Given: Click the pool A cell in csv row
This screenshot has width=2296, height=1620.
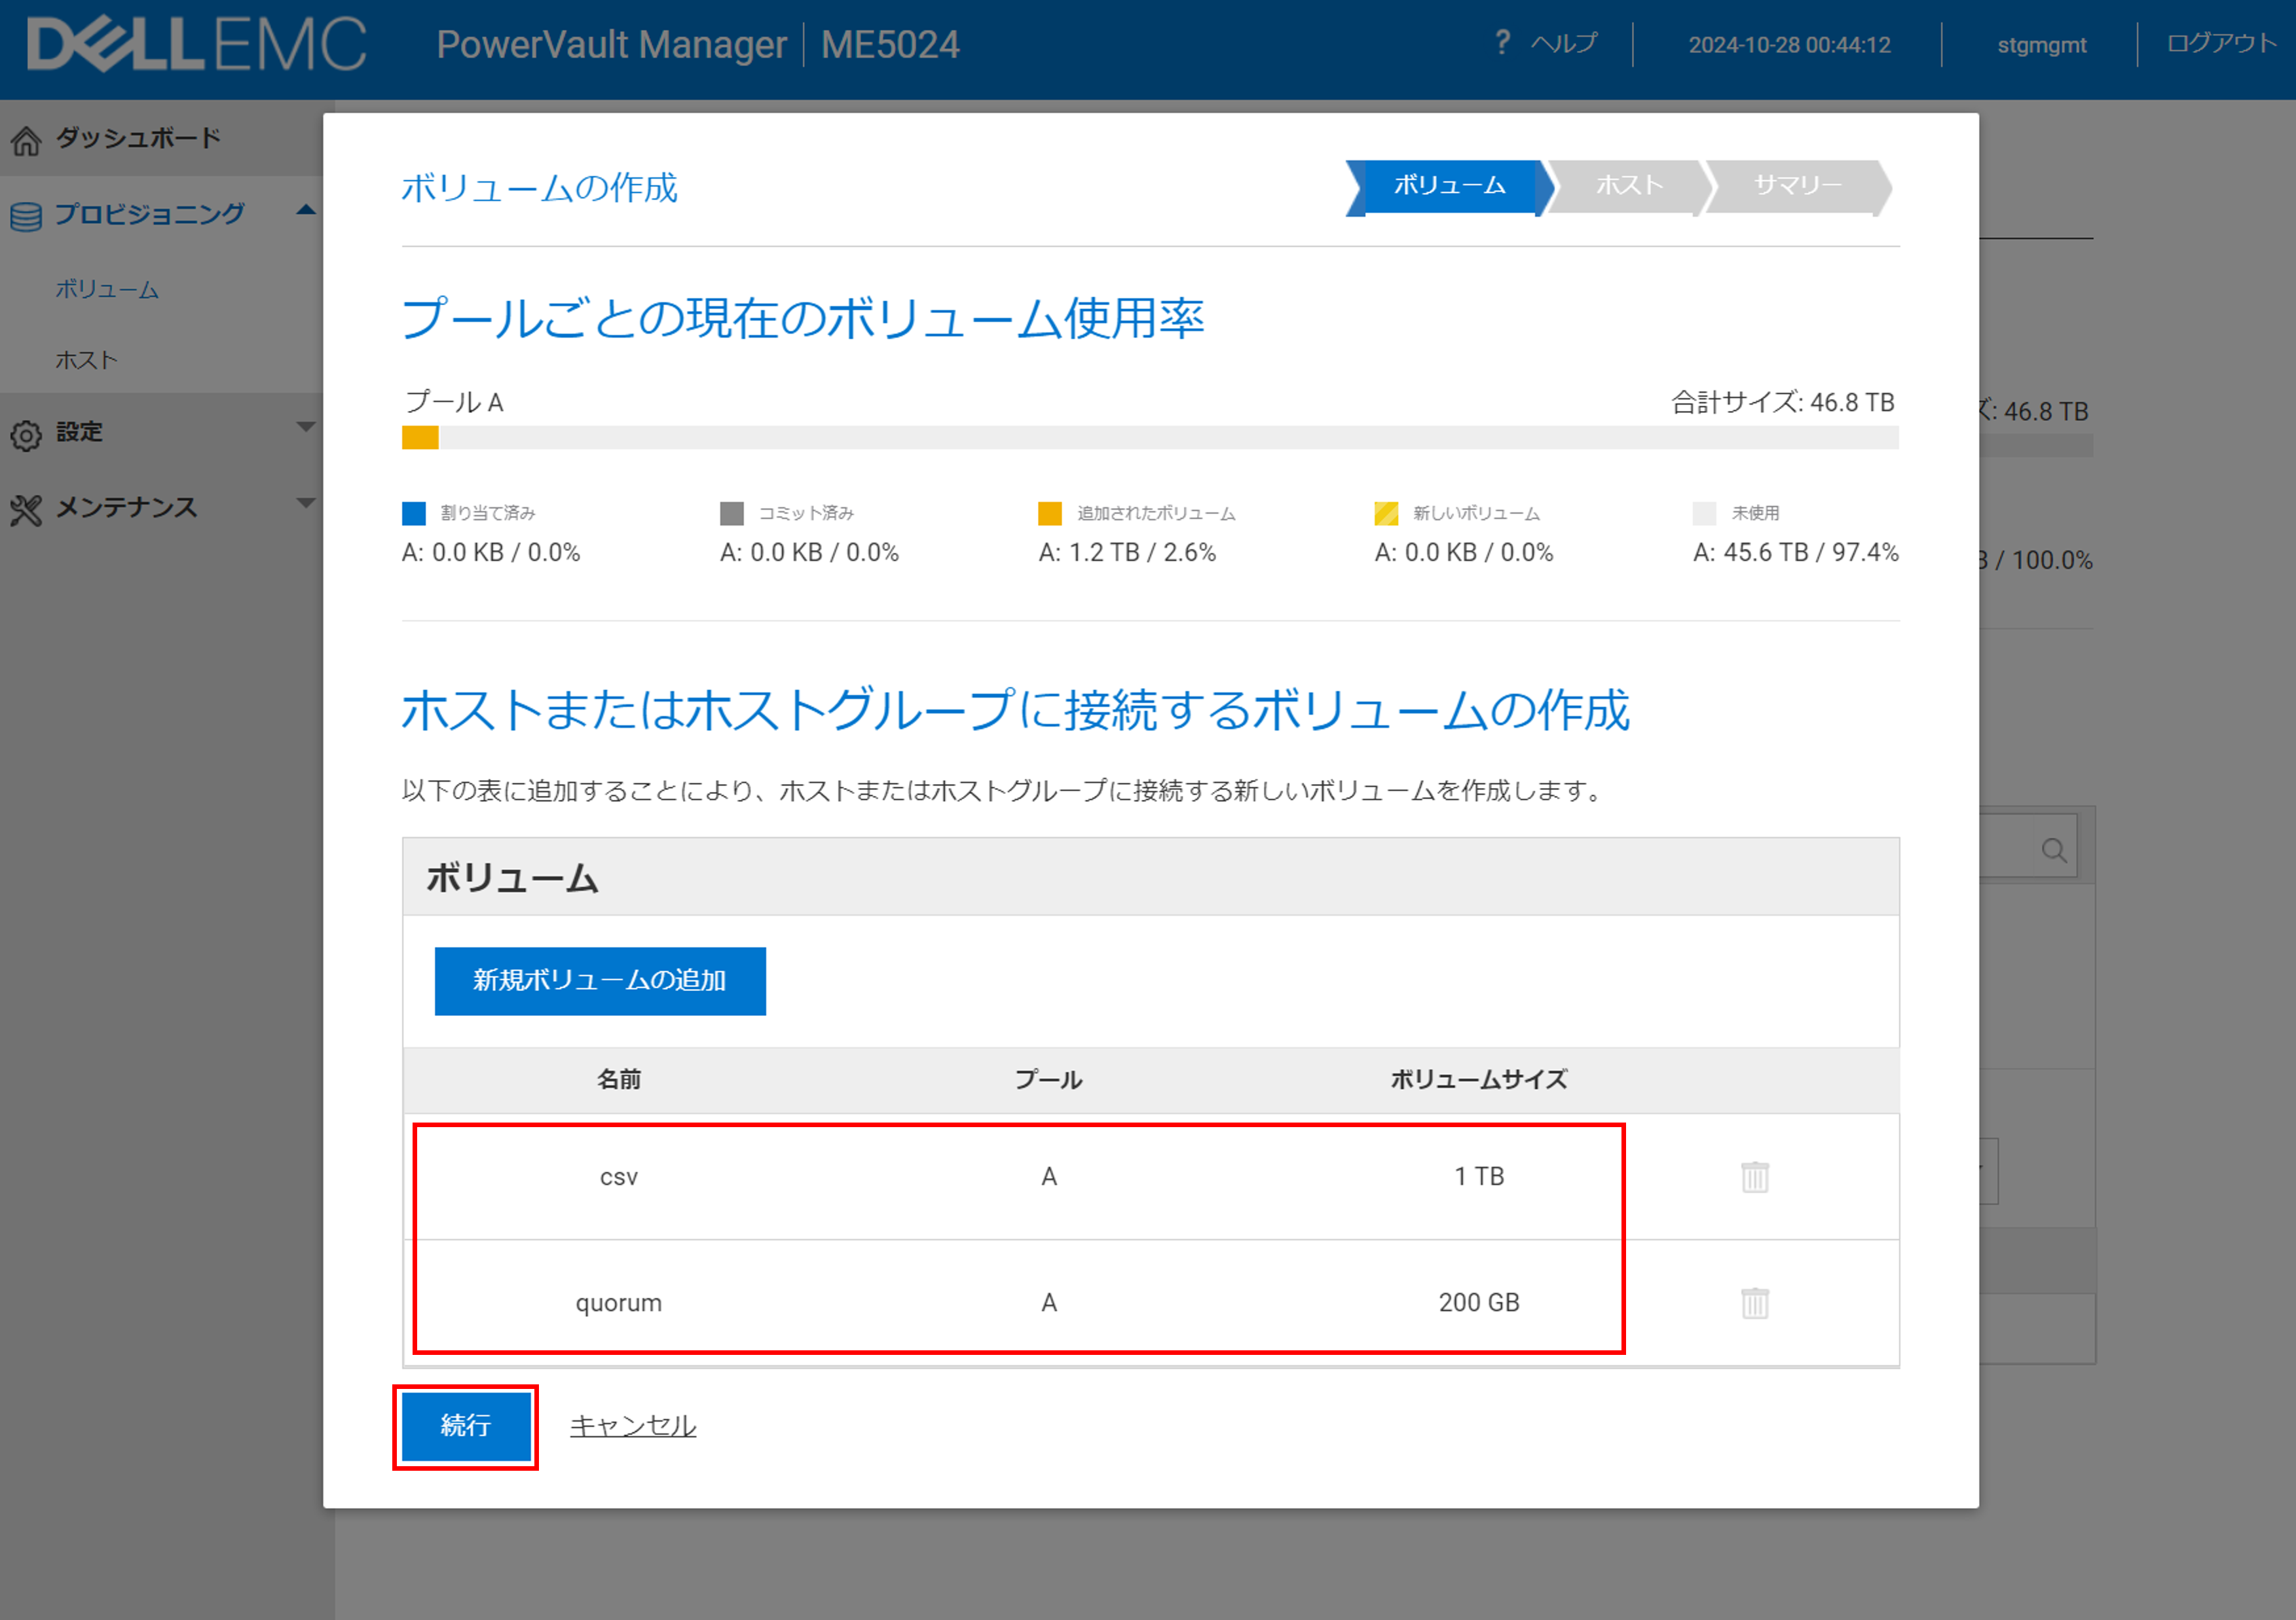Looking at the screenshot, I should coord(1049,1176).
